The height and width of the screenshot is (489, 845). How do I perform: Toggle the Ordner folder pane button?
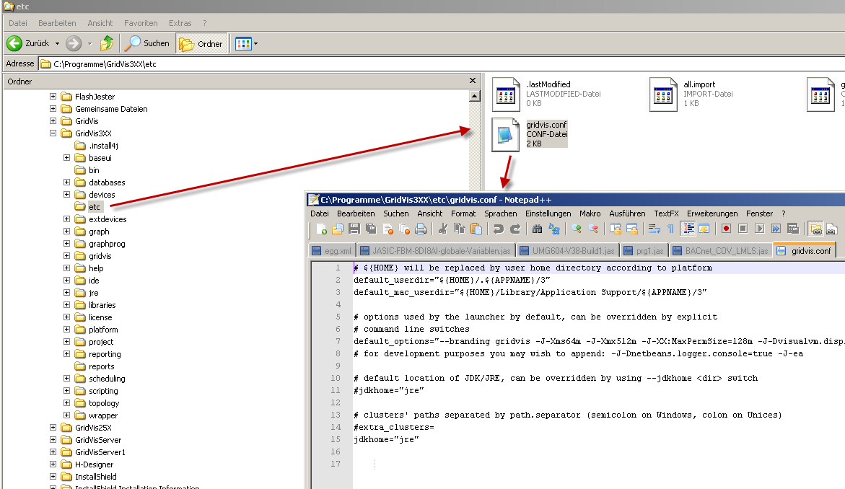(201, 43)
